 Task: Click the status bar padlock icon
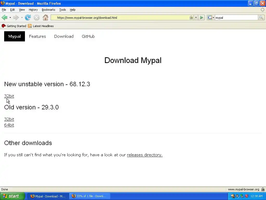point(263,189)
